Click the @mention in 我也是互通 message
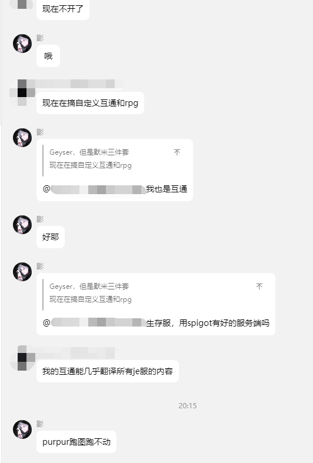 [94, 189]
